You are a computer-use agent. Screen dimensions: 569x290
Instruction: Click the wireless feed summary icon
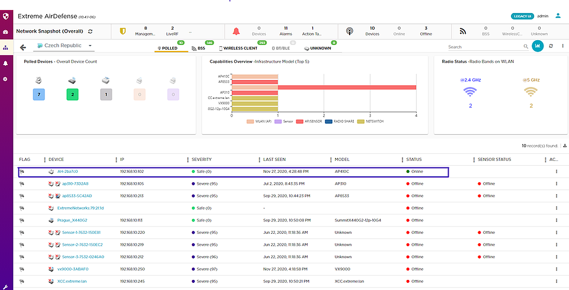(463, 31)
